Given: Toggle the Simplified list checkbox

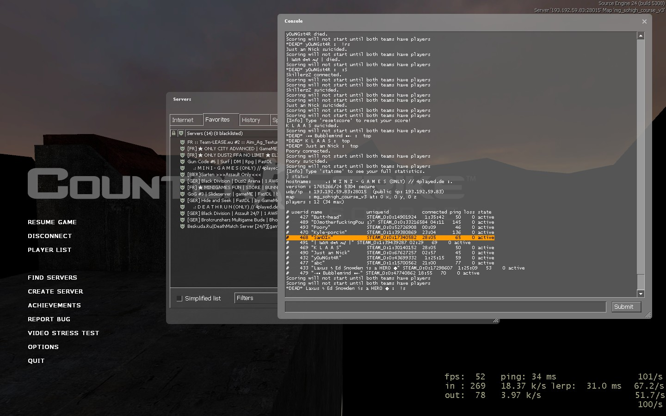Looking at the screenshot, I should 179,299.
